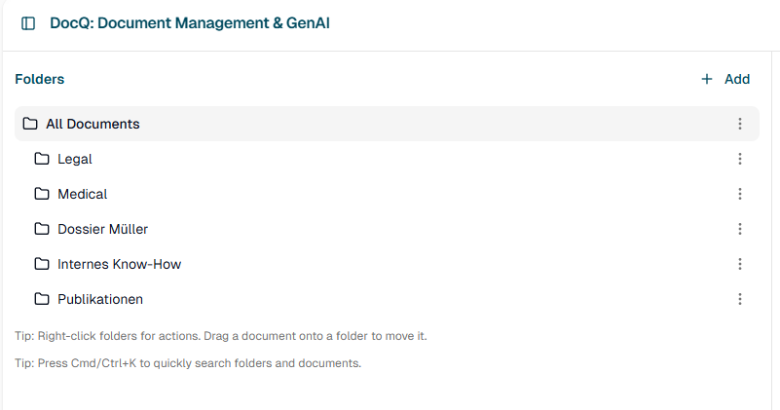This screenshot has height=410, width=780.
Task: Open three-dot menu for Dossier Müller
Action: [x=740, y=229]
